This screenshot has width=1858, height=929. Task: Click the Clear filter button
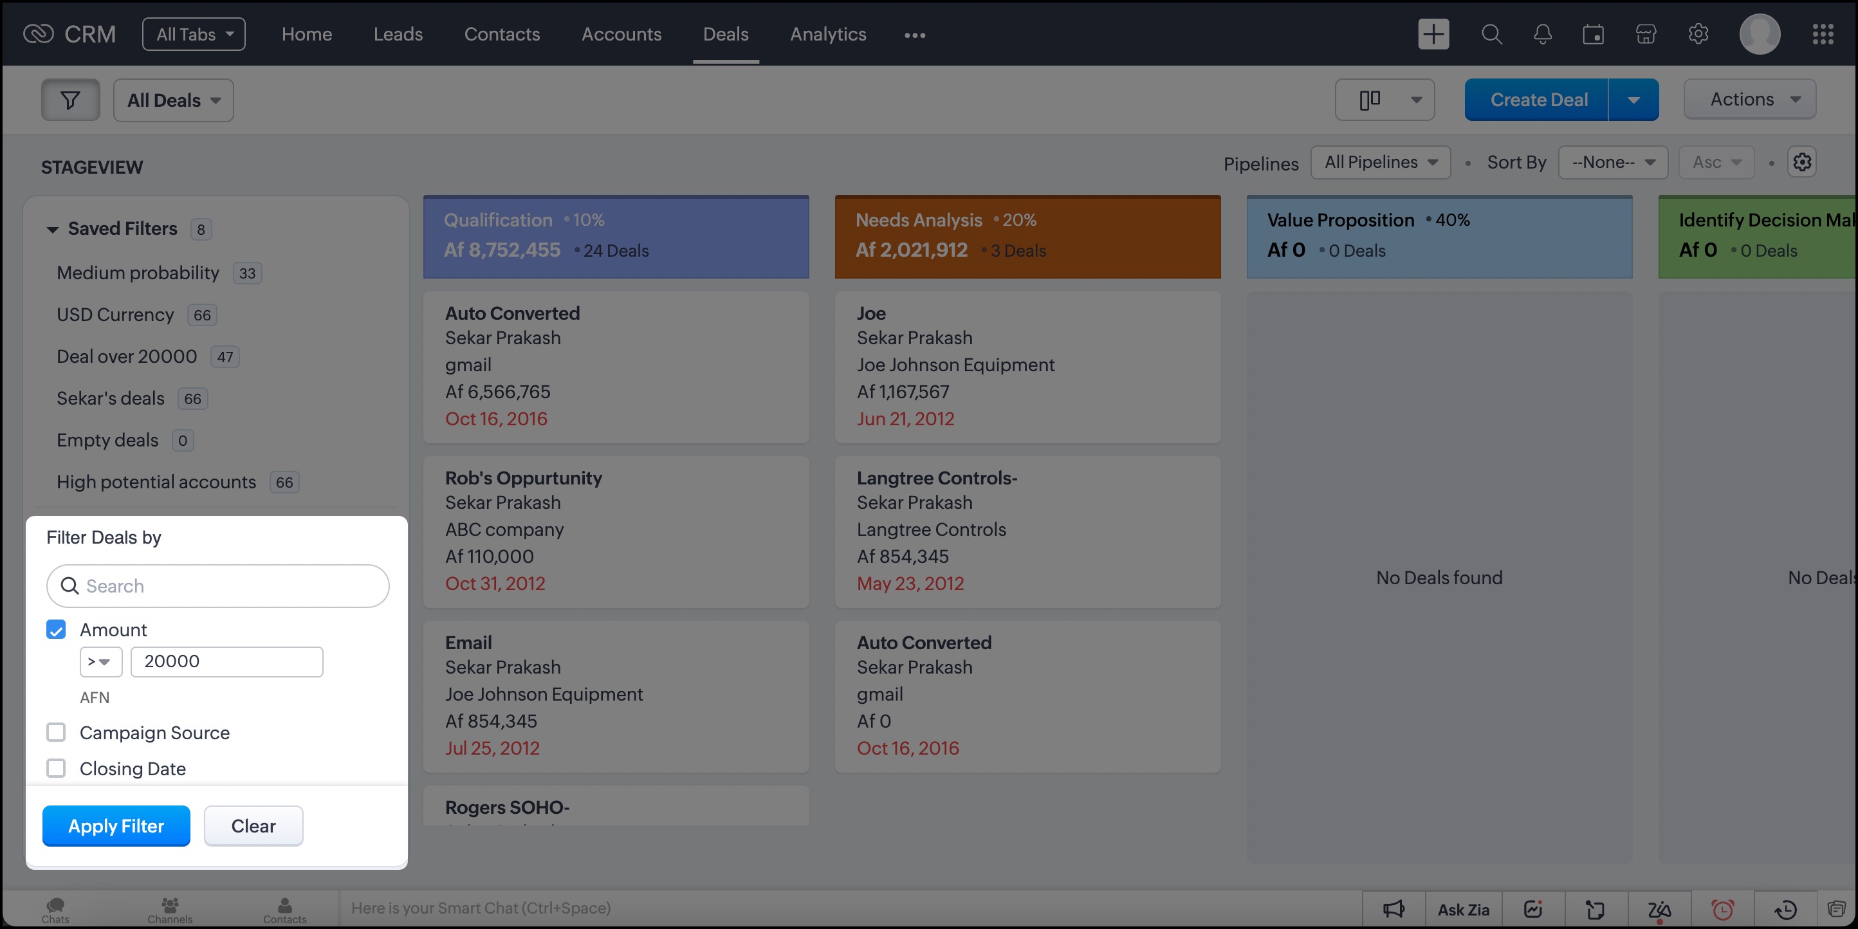click(253, 826)
